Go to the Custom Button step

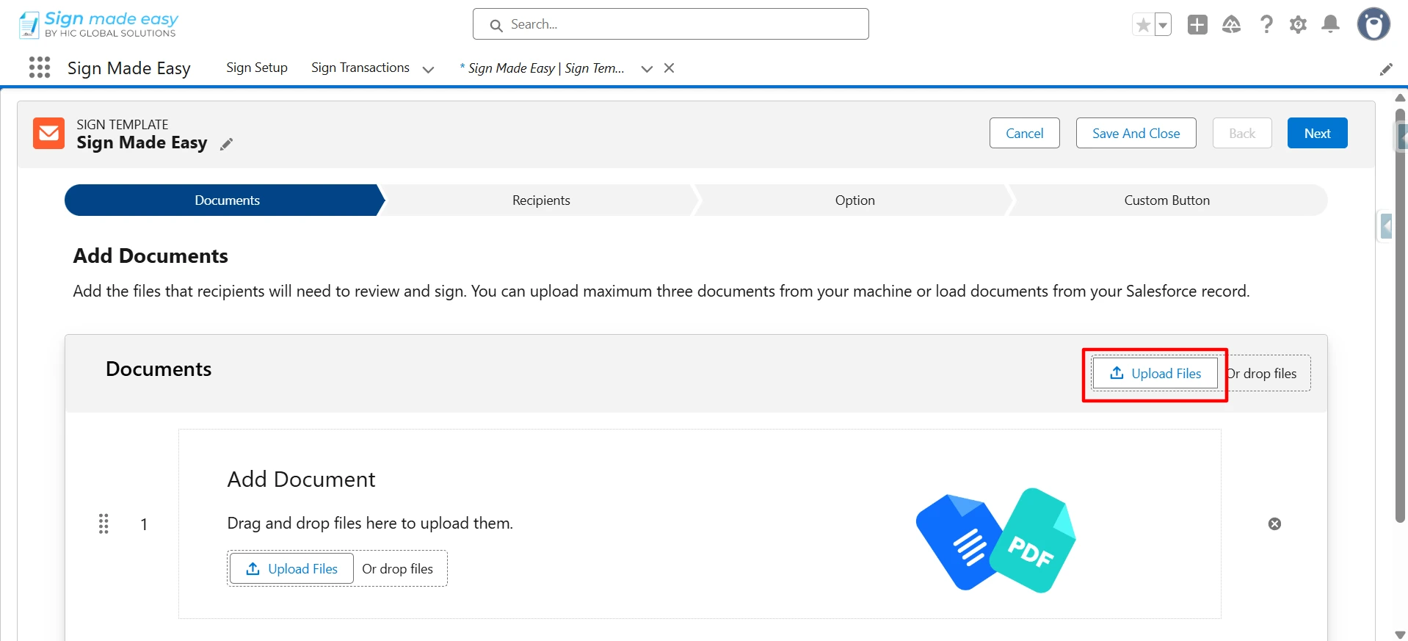tap(1167, 200)
